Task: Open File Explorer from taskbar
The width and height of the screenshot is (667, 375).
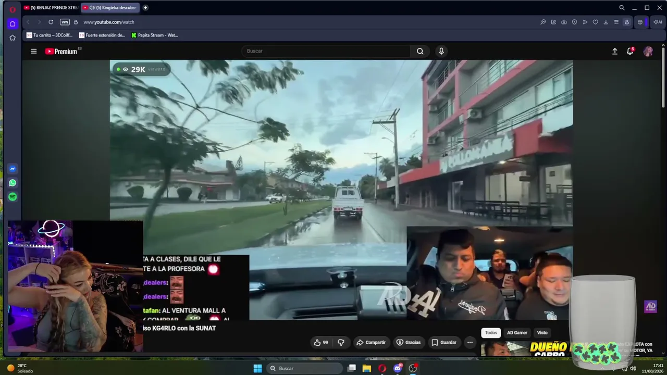Action: [367, 368]
